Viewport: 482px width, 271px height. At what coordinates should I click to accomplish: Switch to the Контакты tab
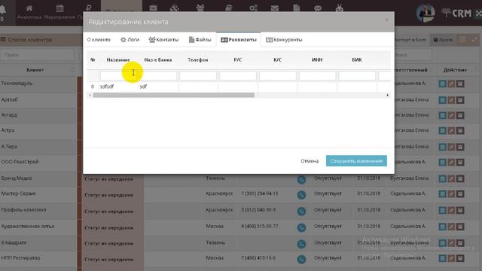[163, 40]
